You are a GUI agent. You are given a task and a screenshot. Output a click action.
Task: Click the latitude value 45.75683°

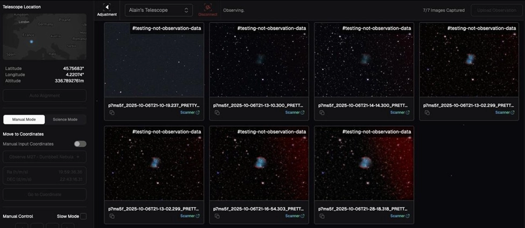point(73,68)
